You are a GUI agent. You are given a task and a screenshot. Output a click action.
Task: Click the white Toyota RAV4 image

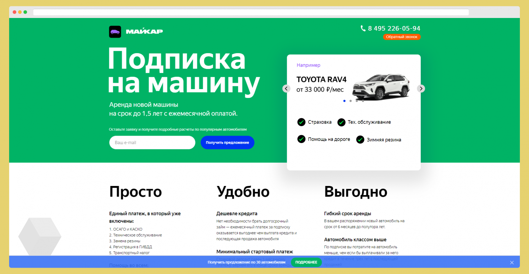click(x=382, y=86)
